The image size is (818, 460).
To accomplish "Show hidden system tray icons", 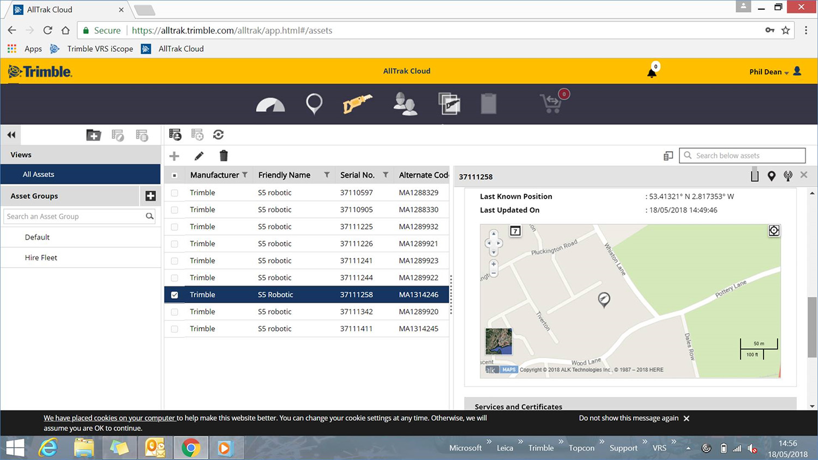I will tap(688, 448).
